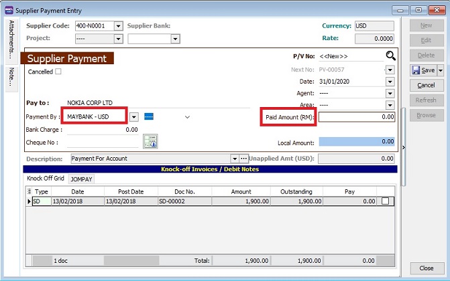Click the blue card icon next to Payment By

pyautogui.click(x=149, y=116)
